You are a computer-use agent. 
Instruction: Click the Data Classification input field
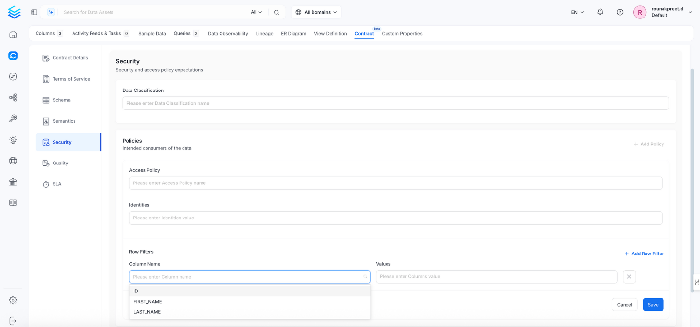click(395, 103)
